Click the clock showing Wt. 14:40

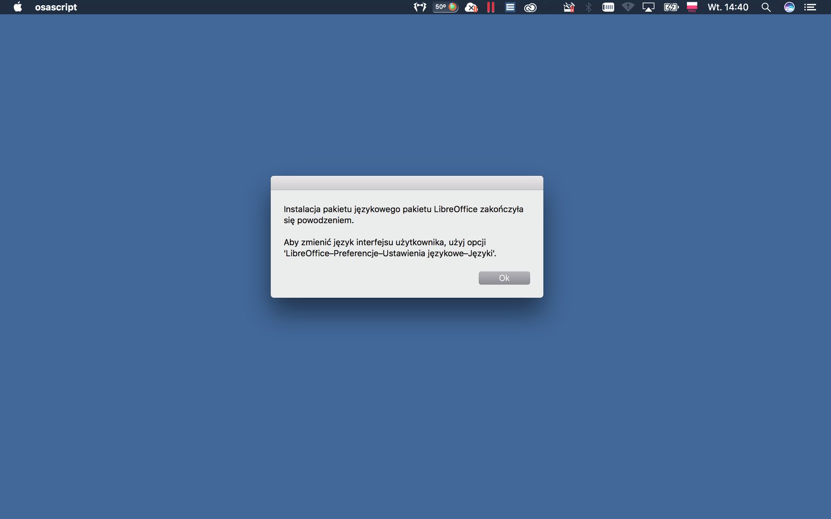click(728, 7)
